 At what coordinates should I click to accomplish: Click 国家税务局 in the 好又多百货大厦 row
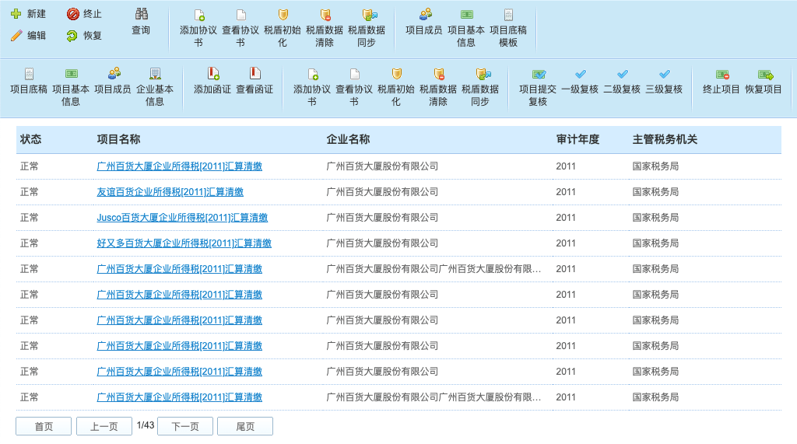[655, 243]
